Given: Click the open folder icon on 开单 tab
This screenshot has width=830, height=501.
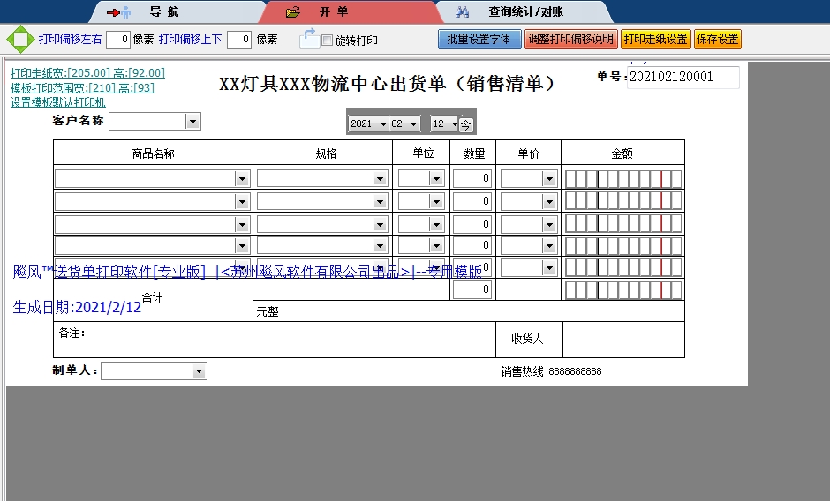Looking at the screenshot, I should coord(293,12).
